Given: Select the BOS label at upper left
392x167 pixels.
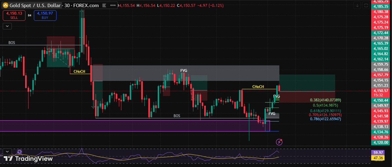Looking at the screenshot, I should click(12, 43).
